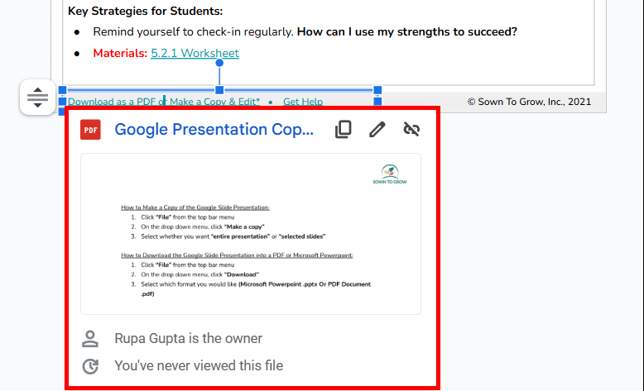644x391 pixels.
Task: Click 'Rupa Gupta is the owner' text
Action: [188, 338]
